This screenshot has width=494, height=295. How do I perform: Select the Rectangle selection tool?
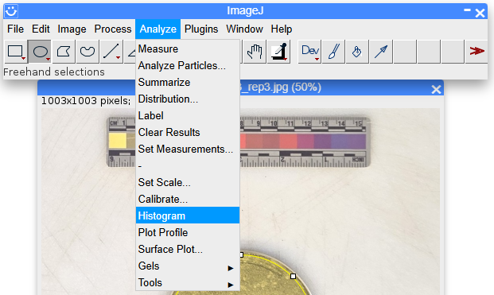[x=15, y=52]
